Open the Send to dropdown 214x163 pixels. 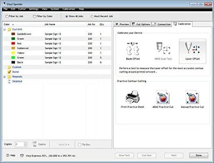pos(64,145)
